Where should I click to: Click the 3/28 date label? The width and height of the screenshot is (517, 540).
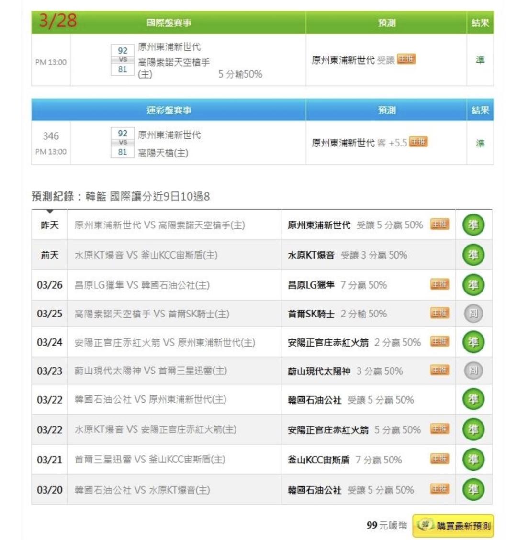[x=57, y=20]
